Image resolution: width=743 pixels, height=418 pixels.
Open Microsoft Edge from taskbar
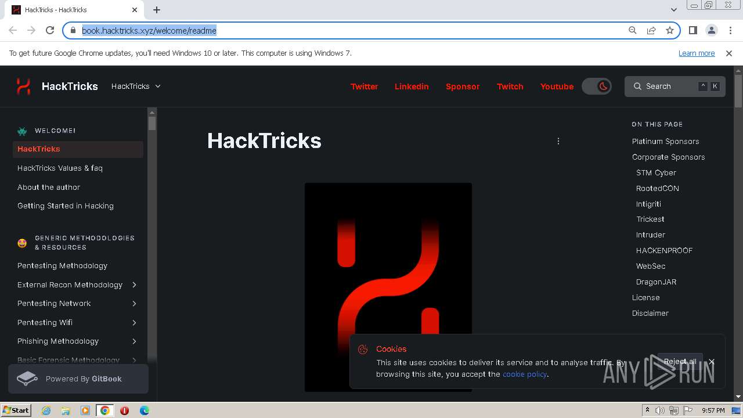click(144, 410)
